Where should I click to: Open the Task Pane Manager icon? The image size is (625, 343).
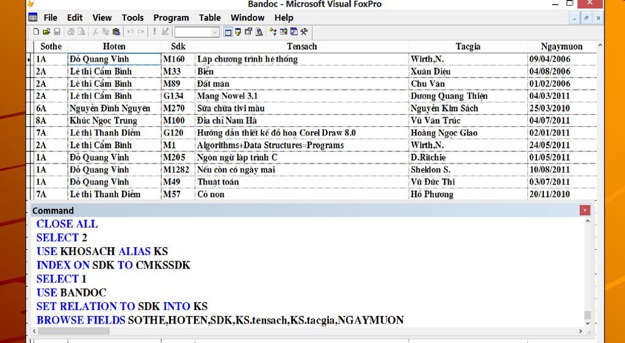[x=294, y=32]
